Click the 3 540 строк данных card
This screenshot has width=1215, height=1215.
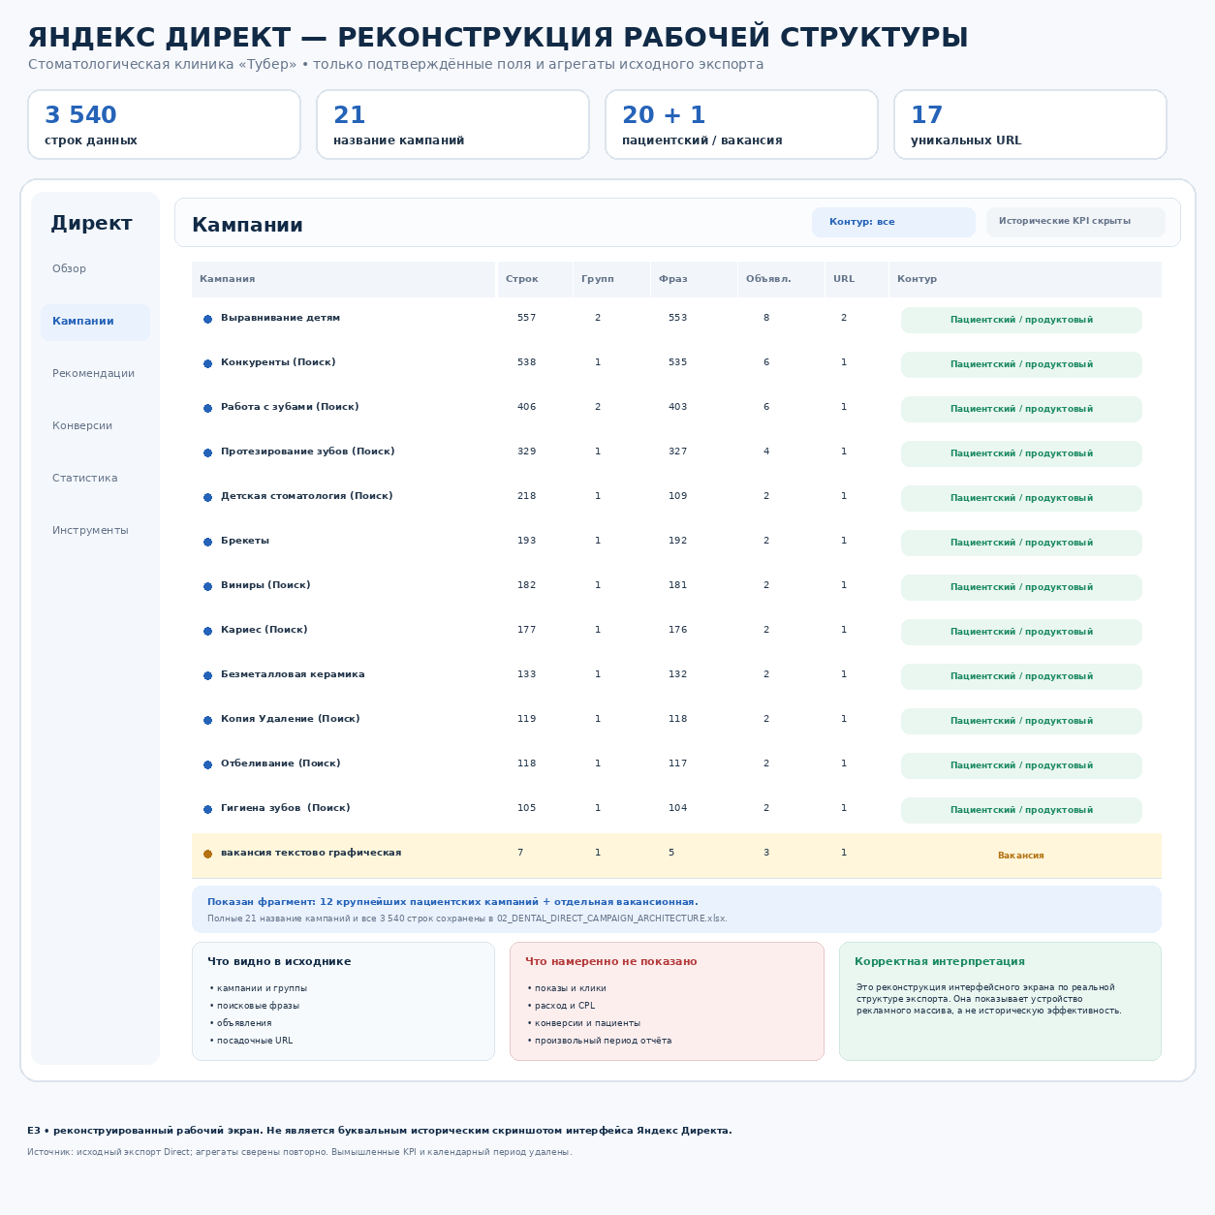[x=164, y=124]
